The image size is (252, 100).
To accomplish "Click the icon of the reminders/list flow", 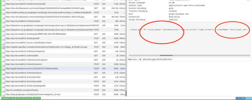I will click(x=4, y=77).
